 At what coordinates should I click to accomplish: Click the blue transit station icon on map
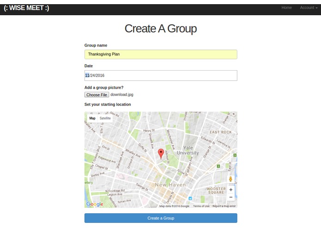point(190,198)
